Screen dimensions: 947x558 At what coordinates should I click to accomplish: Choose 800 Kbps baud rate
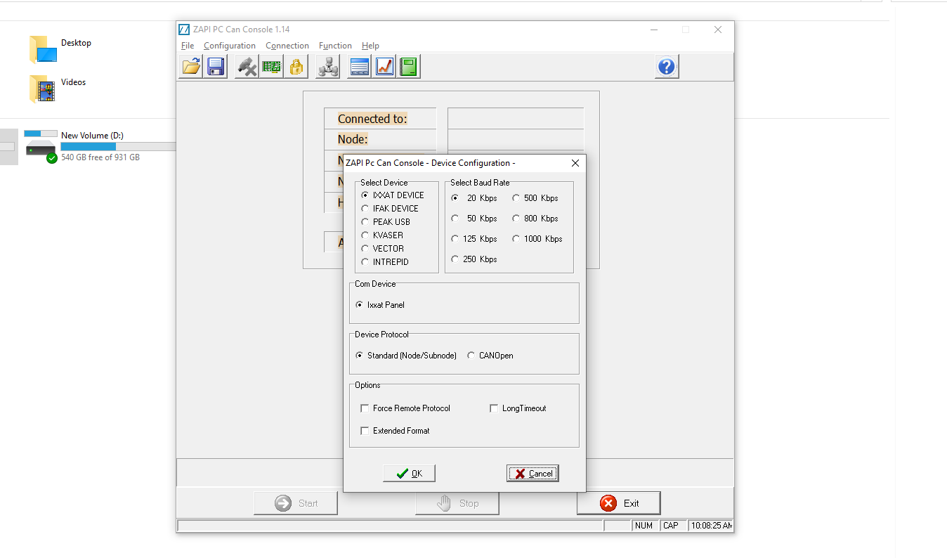(535, 219)
